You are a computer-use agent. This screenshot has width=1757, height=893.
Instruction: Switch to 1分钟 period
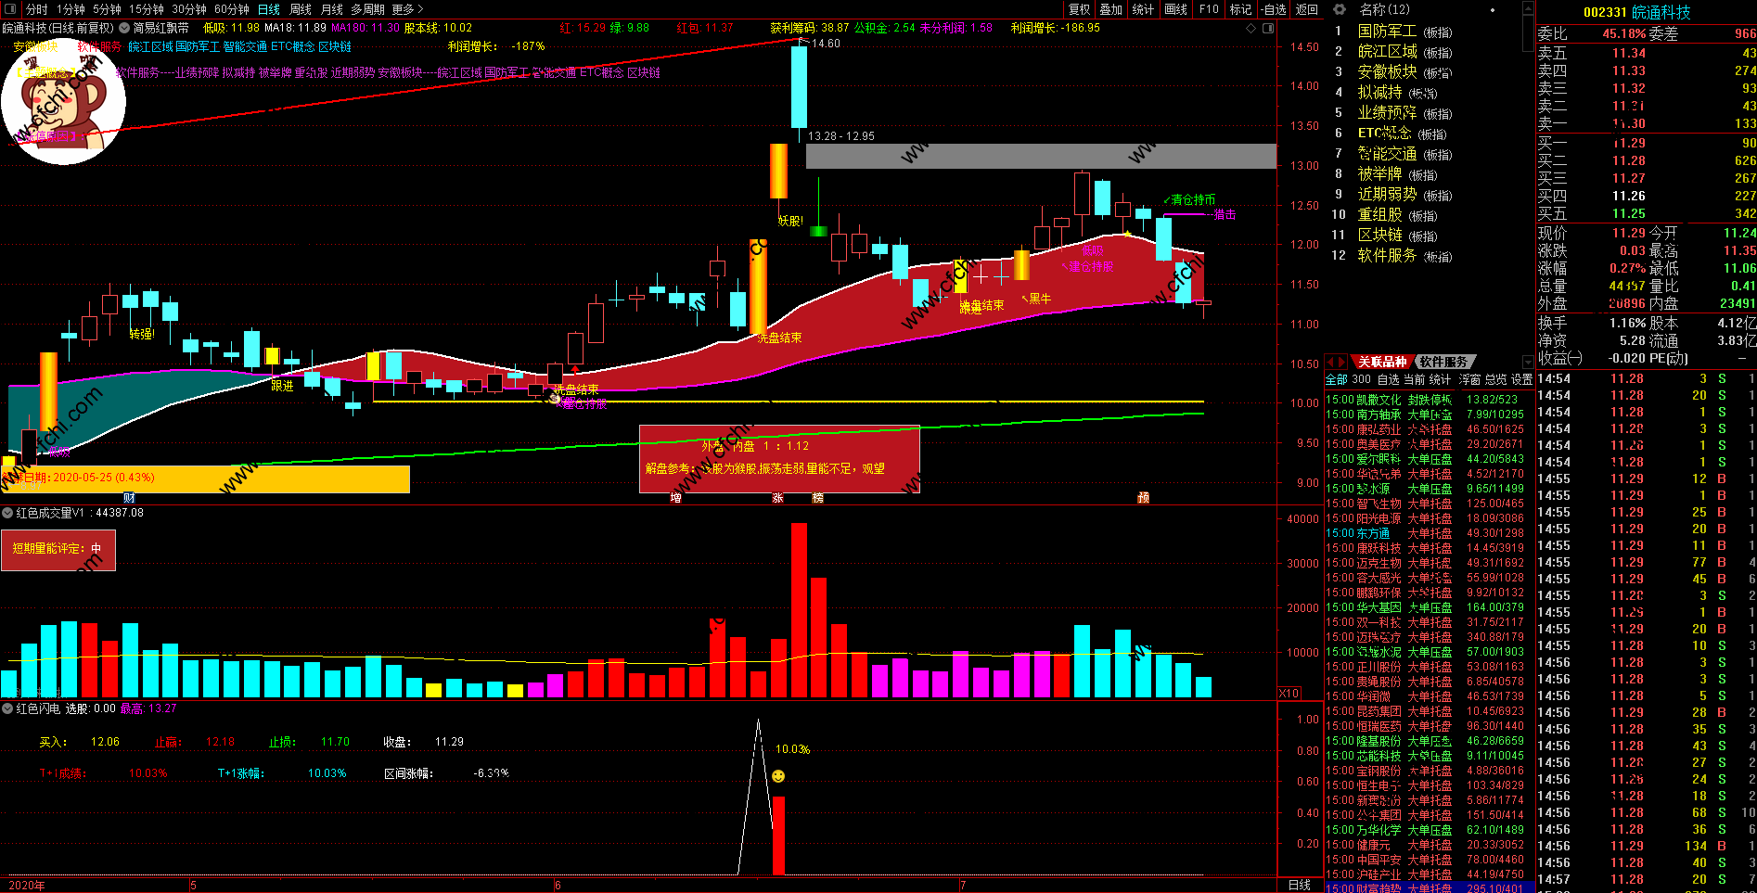pos(71,9)
